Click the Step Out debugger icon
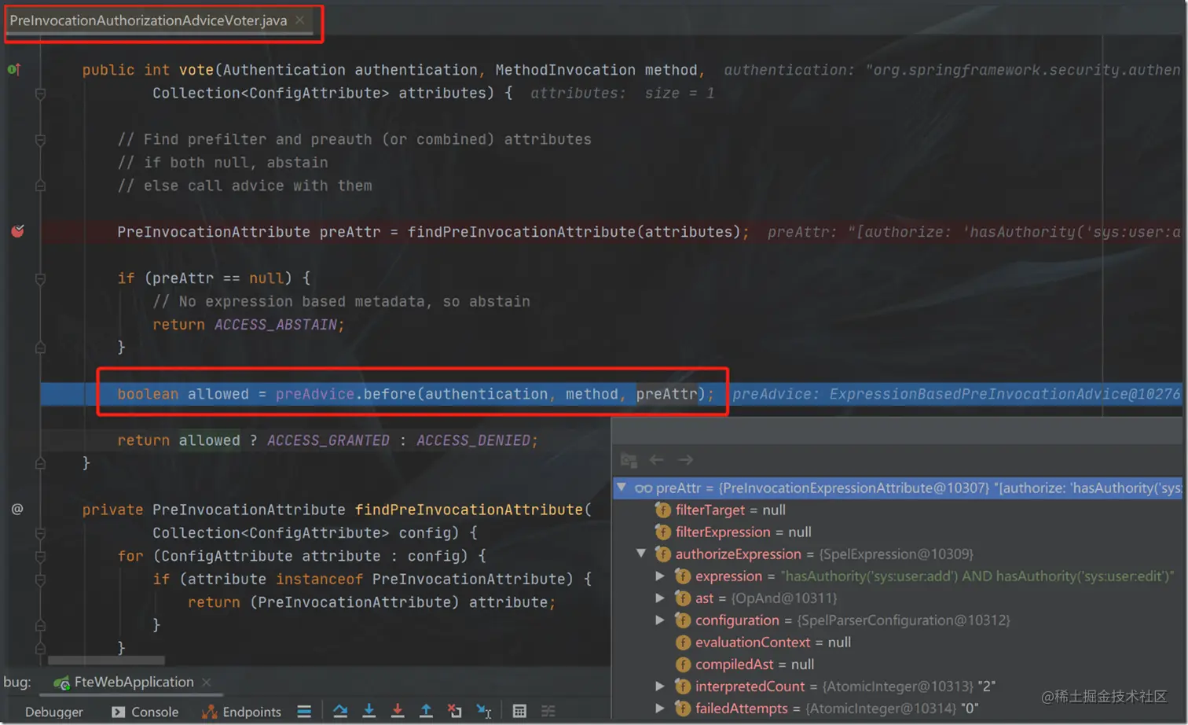 pos(426,711)
